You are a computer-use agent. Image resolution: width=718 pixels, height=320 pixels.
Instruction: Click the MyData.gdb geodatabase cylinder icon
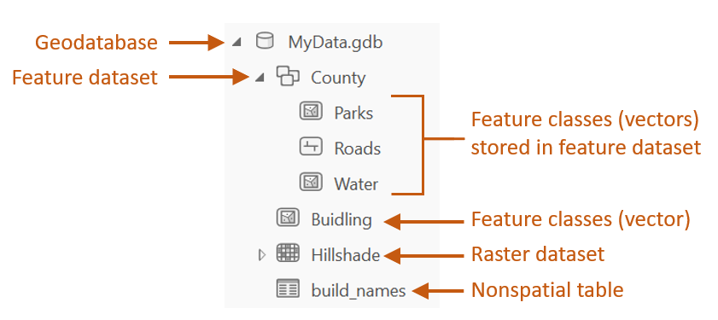[264, 41]
